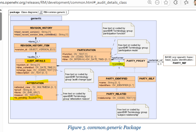
Task: Click the ATTESTATION class heading
Action: [x=35, y=83]
